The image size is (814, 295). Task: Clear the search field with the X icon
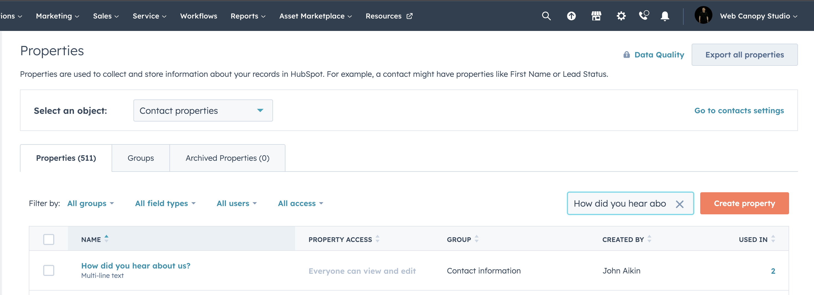680,204
